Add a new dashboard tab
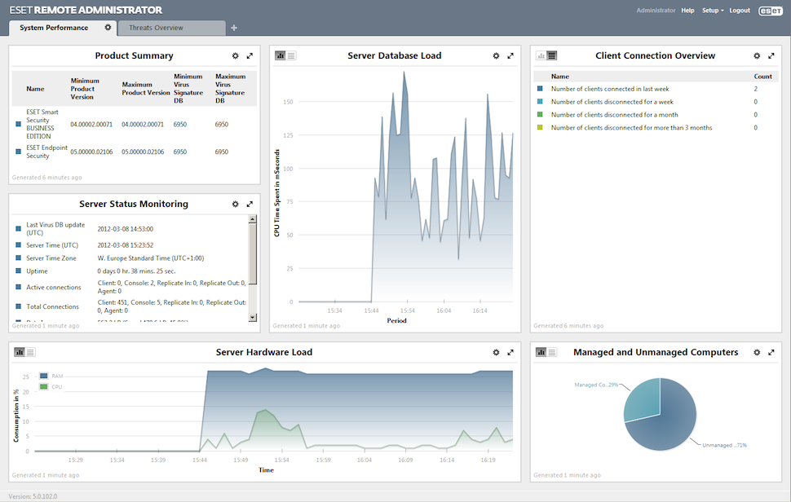The height and width of the screenshot is (502, 791). pos(234,29)
